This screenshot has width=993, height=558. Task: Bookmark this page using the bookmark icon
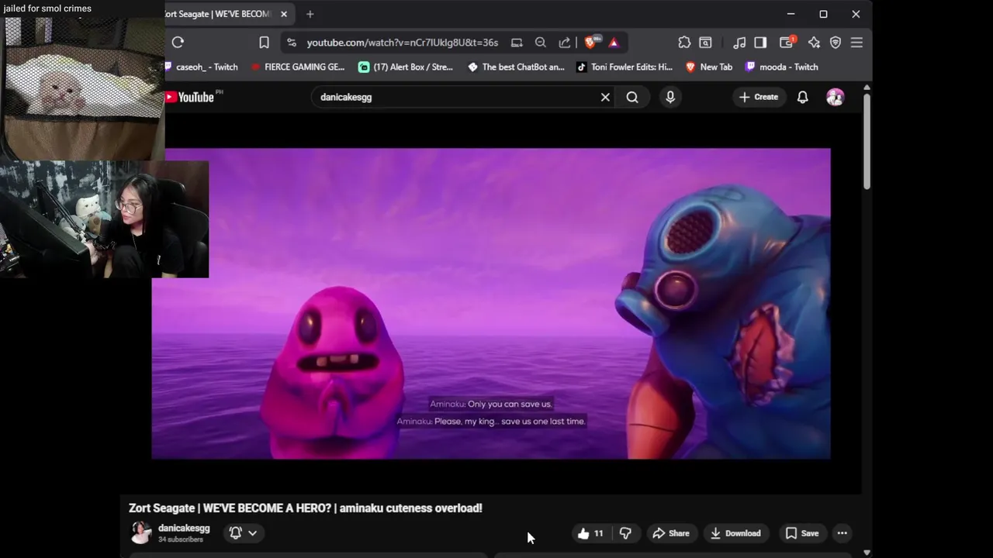point(265,43)
